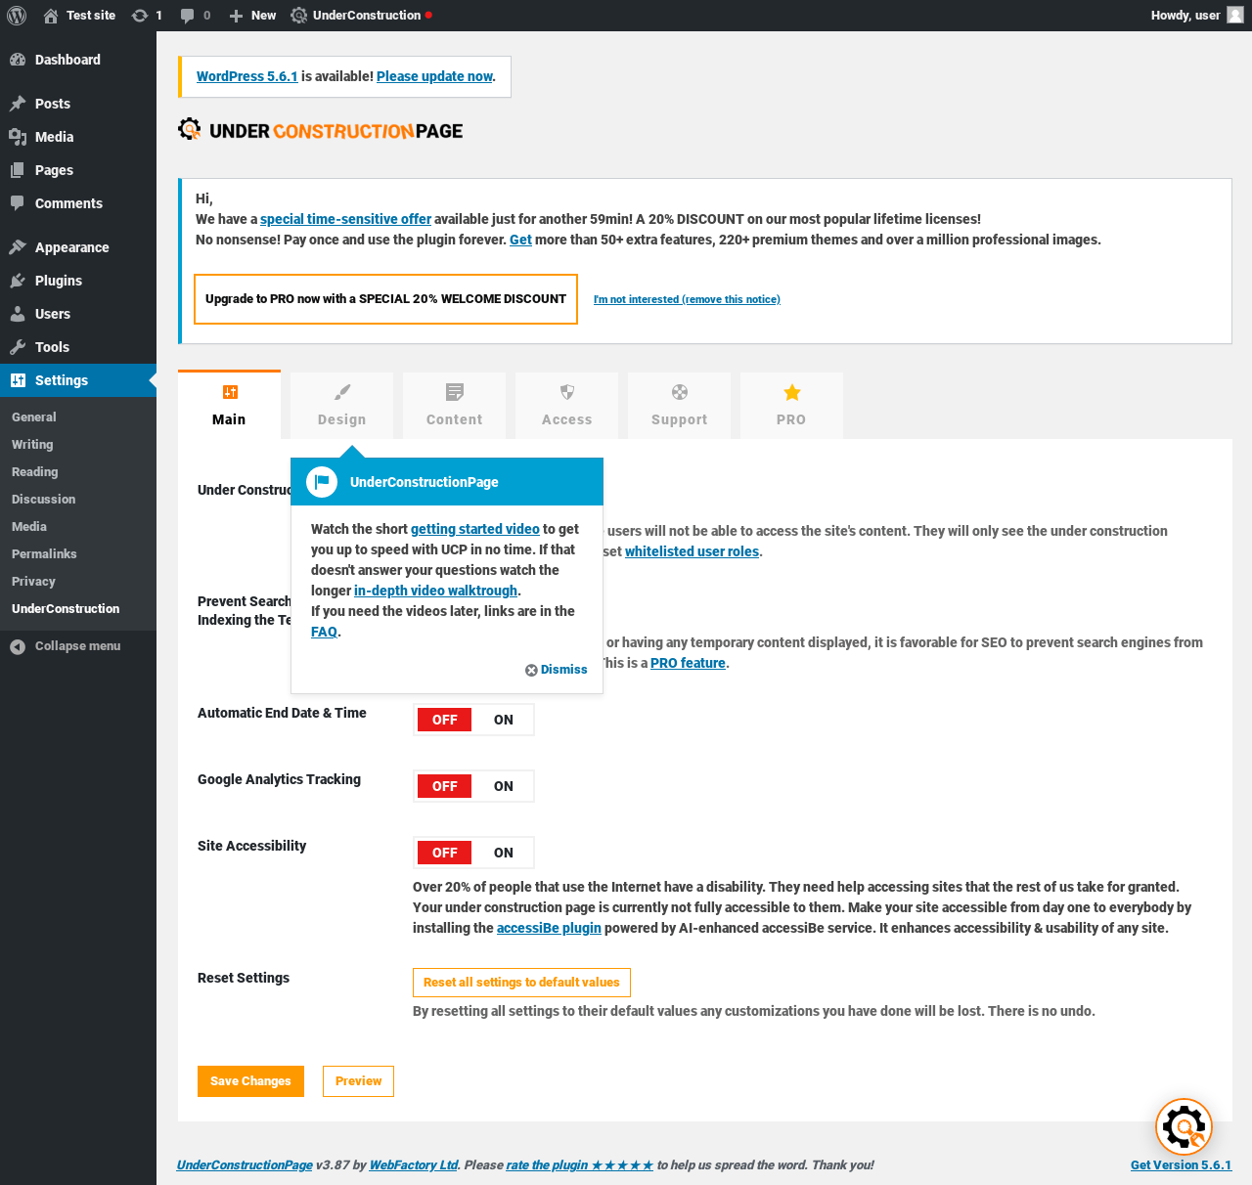The height and width of the screenshot is (1185, 1252).
Task: Turn Automatic End Date & Time ON
Action: [504, 720]
